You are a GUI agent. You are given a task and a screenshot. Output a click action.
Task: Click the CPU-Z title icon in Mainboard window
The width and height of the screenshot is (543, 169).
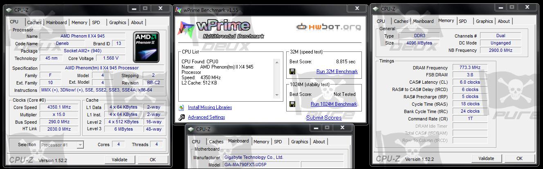[x=191, y=129]
